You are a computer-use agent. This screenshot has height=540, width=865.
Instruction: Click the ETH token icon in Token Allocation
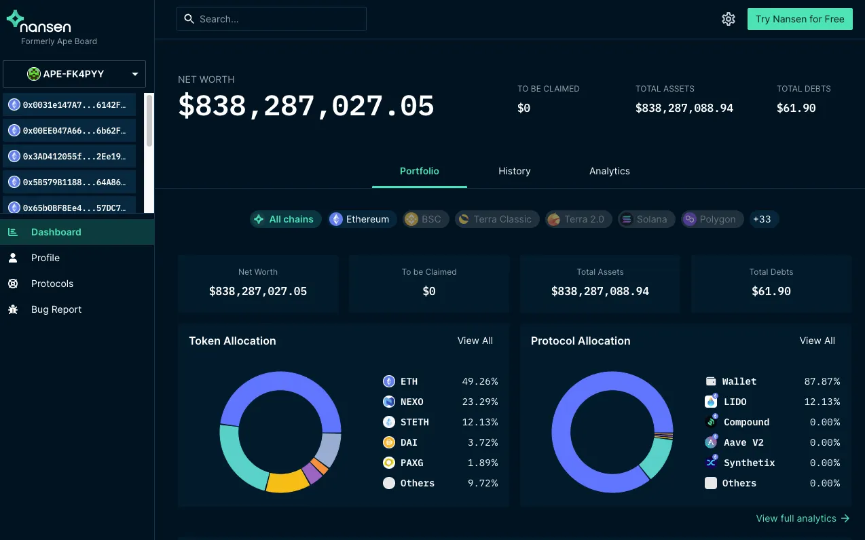[x=388, y=381]
